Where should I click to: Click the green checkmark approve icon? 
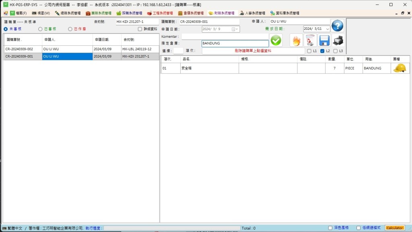click(x=276, y=40)
